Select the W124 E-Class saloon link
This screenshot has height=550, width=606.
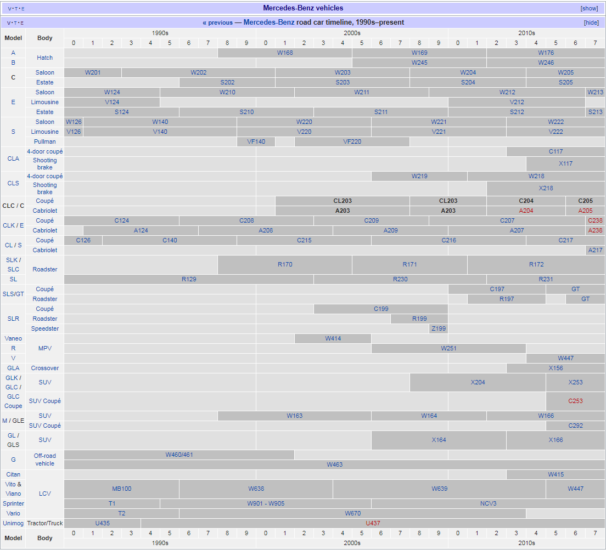[x=112, y=92]
